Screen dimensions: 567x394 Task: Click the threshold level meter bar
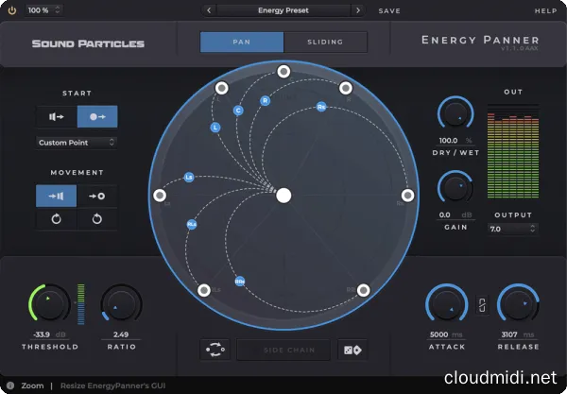81,304
